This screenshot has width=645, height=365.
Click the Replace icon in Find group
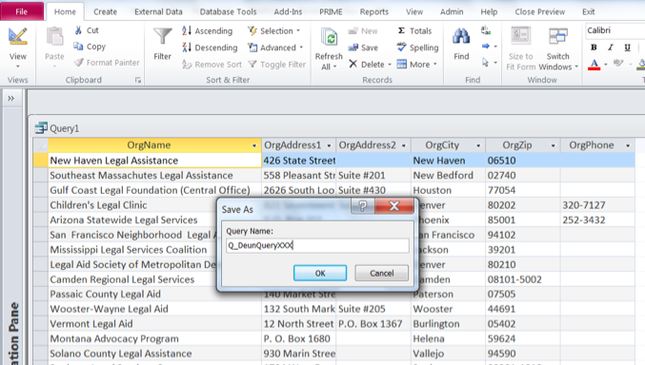pos(486,30)
